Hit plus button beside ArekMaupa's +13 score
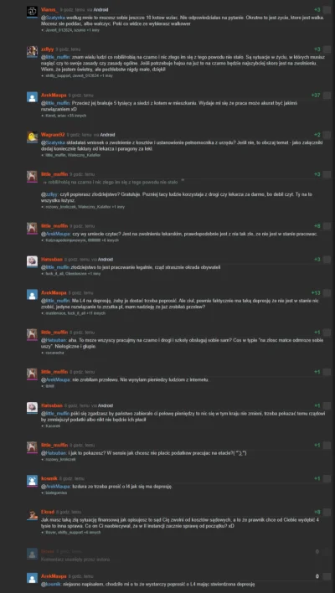335x593 pixels. (x=327, y=293)
